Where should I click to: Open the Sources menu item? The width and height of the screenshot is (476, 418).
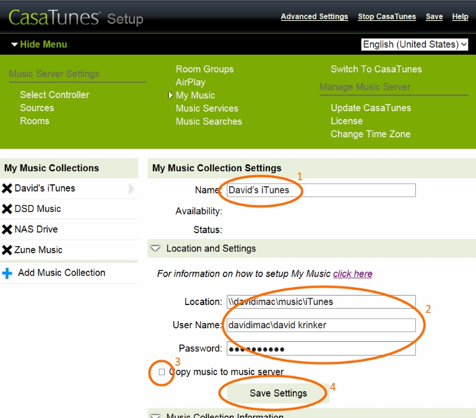[x=37, y=108]
